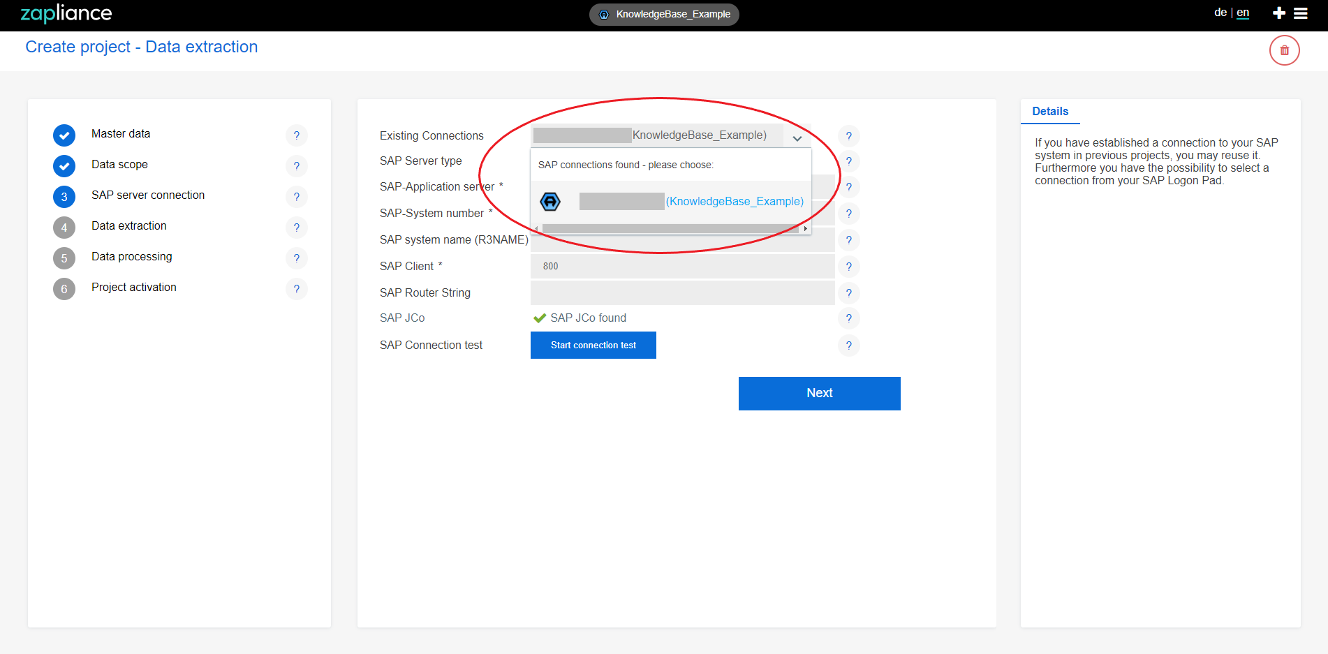This screenshot has width=1328, height=654.
Task: Open the hamburger menu in top bar
Action: click(1301, 13)
